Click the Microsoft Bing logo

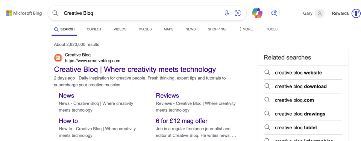coord(24,13)
